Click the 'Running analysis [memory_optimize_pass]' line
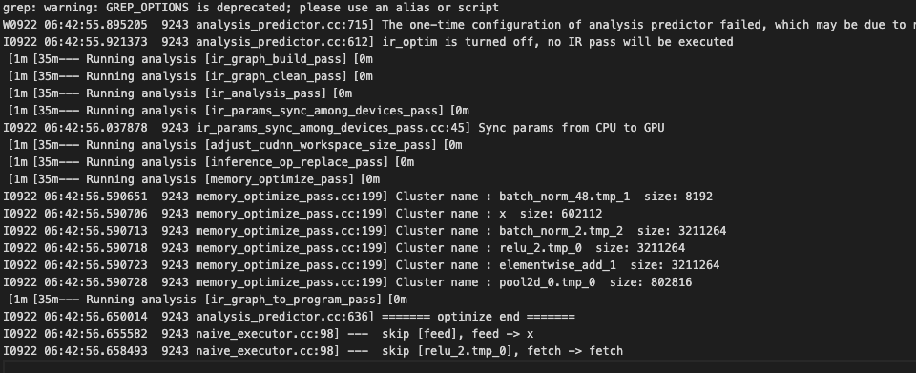 pyautogui.click(x=194, y=179)
